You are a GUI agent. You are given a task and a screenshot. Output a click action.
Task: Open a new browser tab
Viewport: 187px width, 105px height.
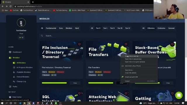click(33, 2)
